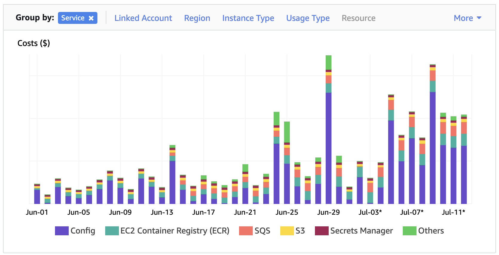Click the Jun-21 cost bar
Screen dimensions: 499x255
245,191
